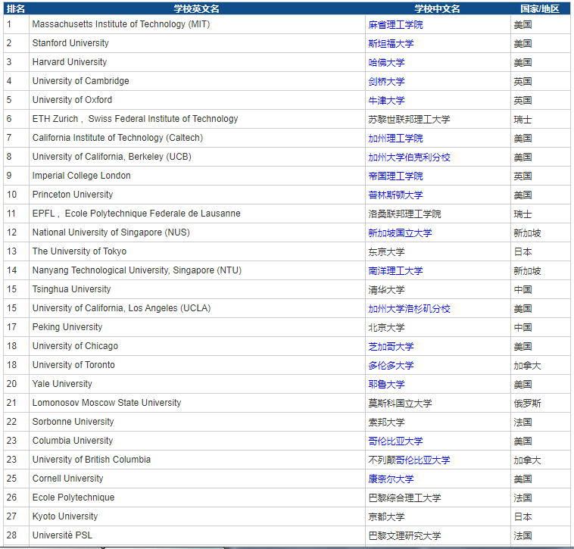Select the ETH Zurich English name cell
Image resolution: width=574 pixels, height=549 pixels.
pyautogui.click(x=197, y=119)
